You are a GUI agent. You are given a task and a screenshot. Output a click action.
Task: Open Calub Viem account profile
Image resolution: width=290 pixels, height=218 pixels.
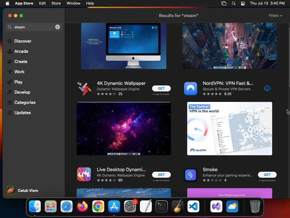22,190
